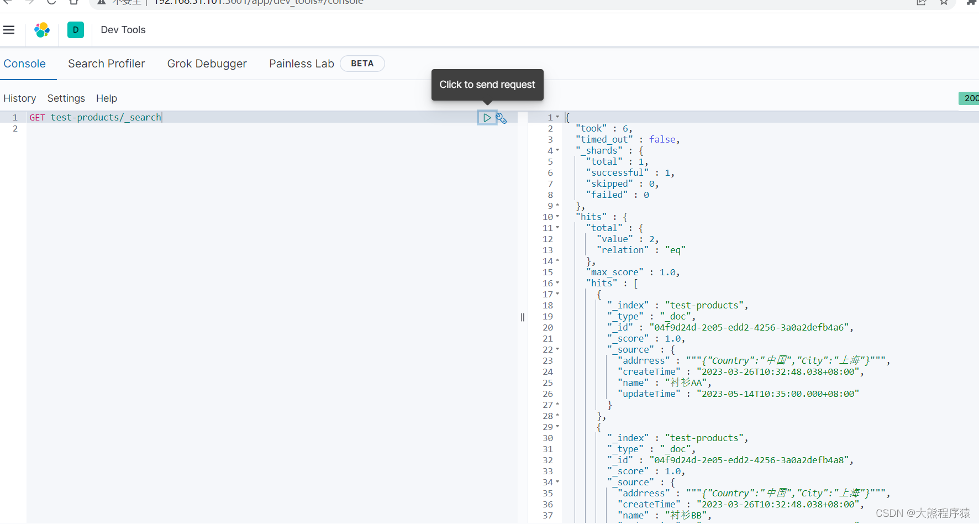Switch to the Search Profiler tab
This screenshot has width=979, height=524.
107,64
